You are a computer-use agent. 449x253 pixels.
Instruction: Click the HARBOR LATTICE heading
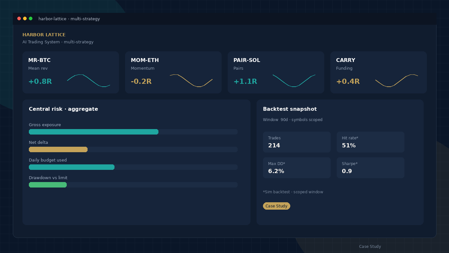coord(44,35)
